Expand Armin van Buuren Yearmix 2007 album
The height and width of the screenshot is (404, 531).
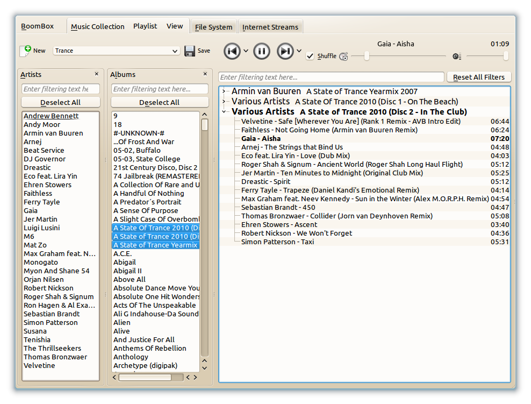224,91
